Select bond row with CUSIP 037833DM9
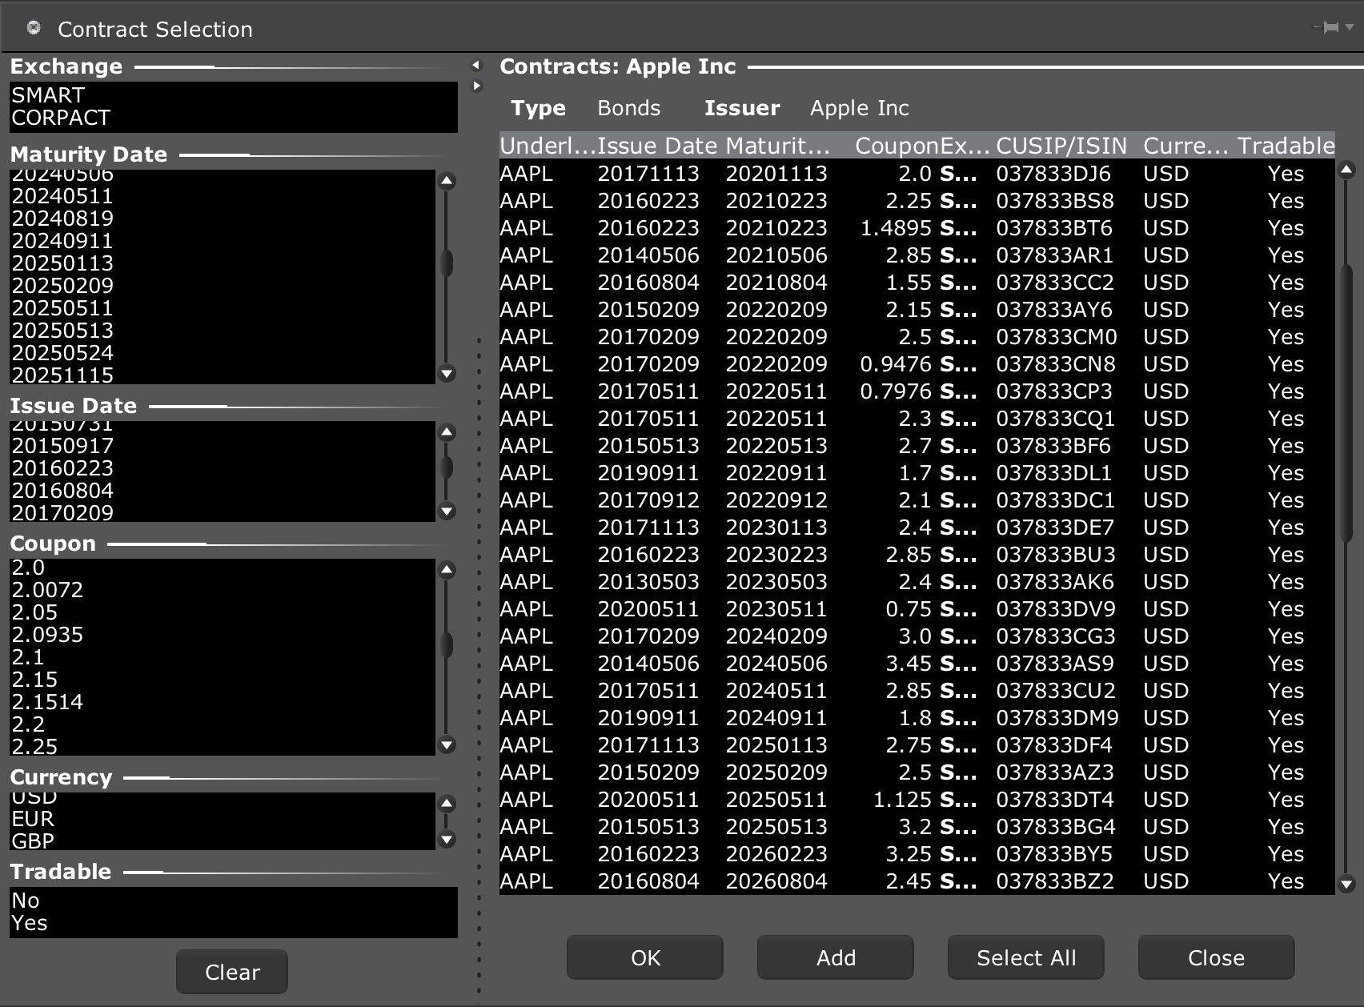This screenshot has width=1364, height=1007. [x=917, y=718]
